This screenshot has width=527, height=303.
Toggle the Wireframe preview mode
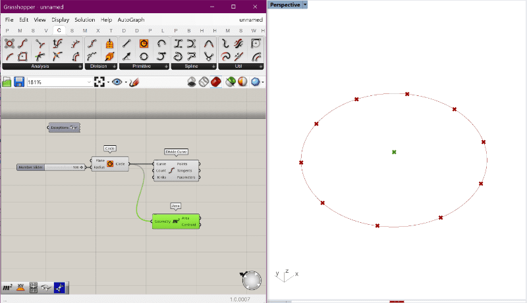pos(204,82)
